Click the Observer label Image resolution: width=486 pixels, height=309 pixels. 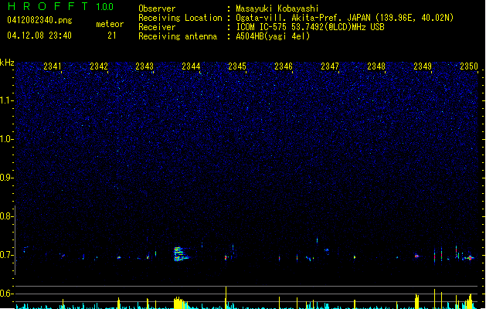pyautogui.click(x=157, y=8)
